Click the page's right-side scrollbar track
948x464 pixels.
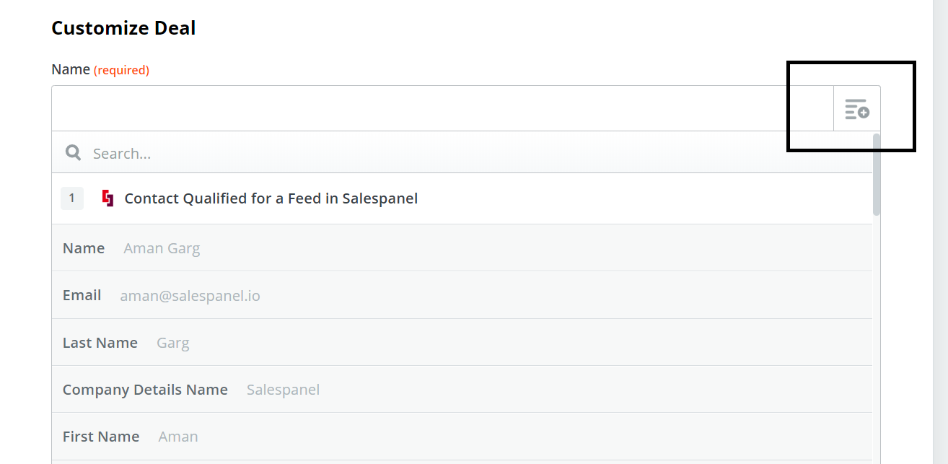(940, 232)
